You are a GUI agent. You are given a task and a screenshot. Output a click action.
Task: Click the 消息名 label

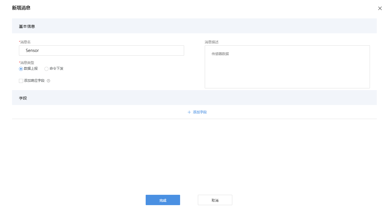pos(25,42)
